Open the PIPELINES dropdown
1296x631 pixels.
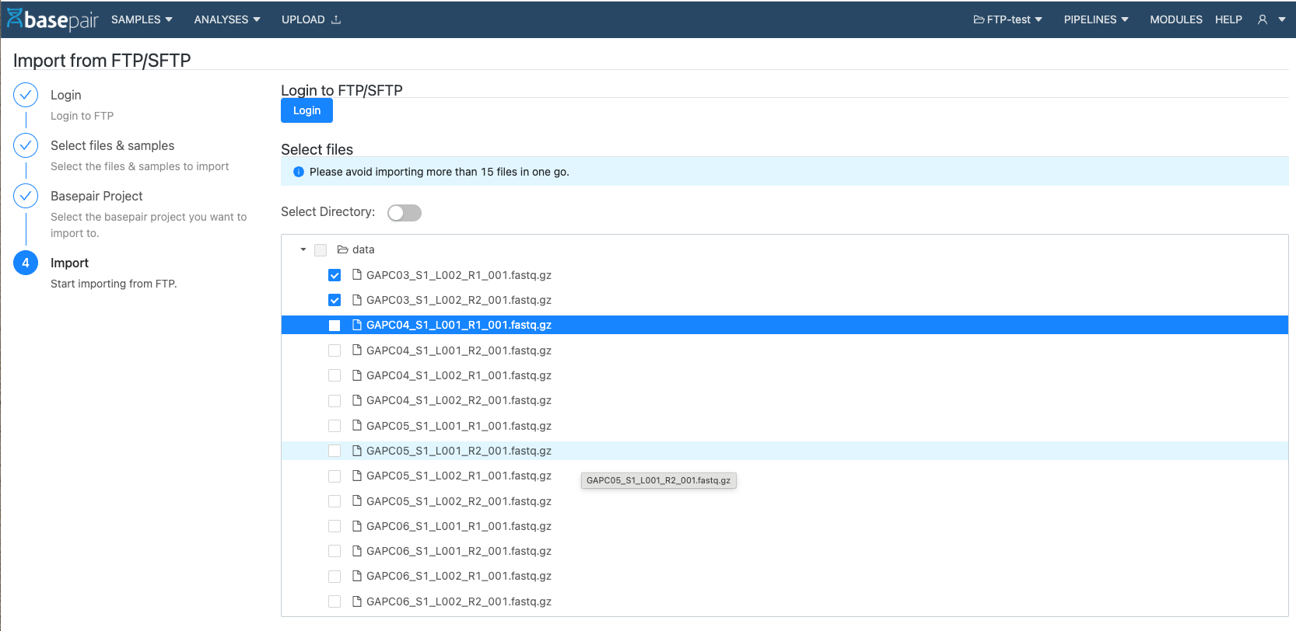(x=1095, y=19)
